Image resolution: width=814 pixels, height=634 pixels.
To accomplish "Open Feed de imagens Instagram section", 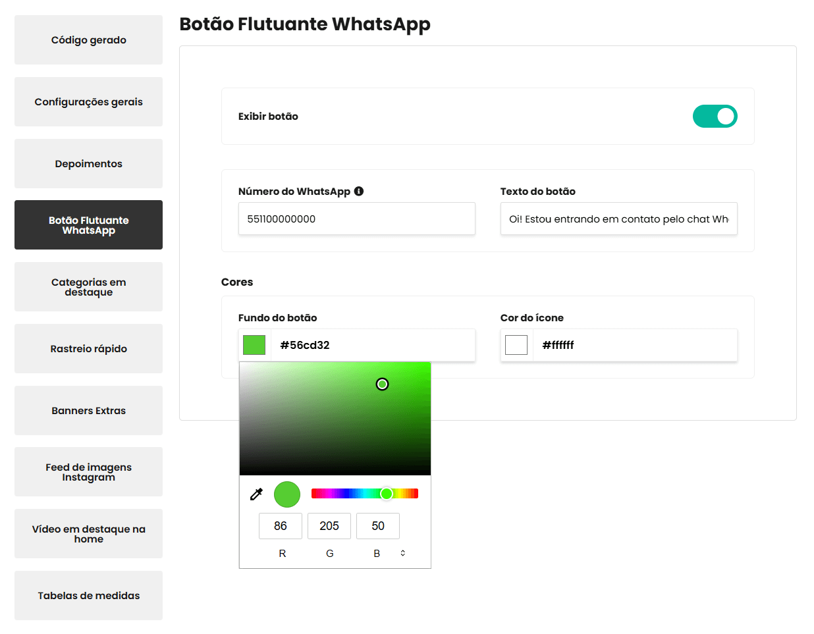I will pos(89,472).
